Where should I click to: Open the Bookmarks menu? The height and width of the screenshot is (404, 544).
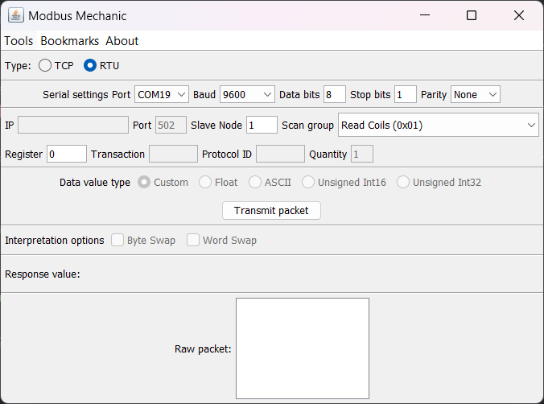coord(70,41)
